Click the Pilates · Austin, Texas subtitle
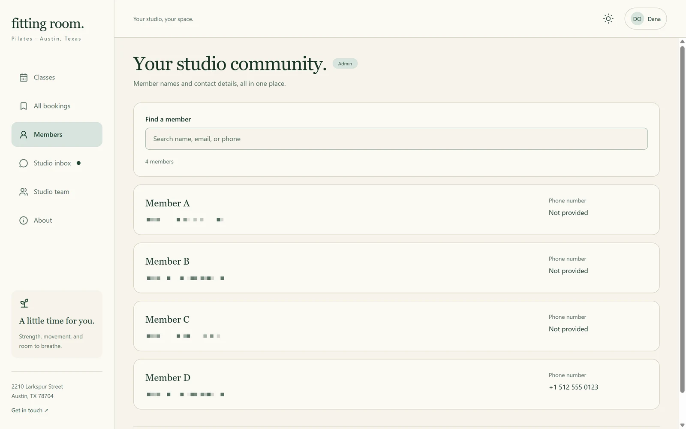Screen dimensions: 686x429 click(46, 39)
